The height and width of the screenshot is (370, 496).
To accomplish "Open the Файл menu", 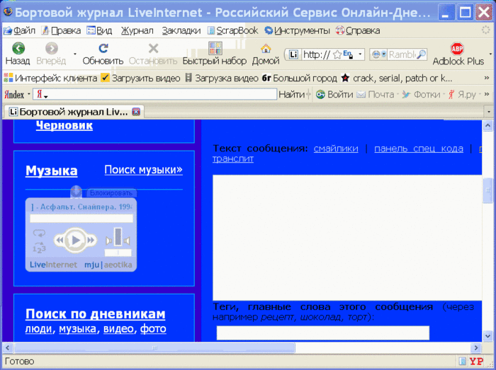I will [19, 30].
